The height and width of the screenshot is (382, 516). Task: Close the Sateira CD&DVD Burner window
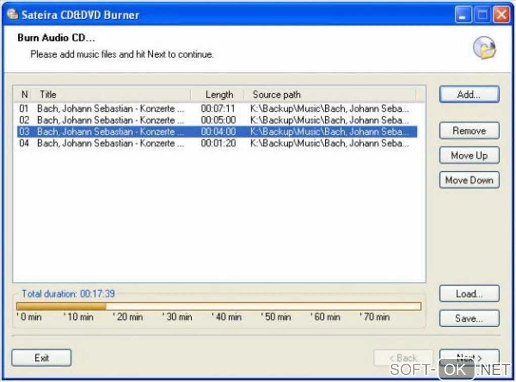pyautogui.click(x=501, y=15)
